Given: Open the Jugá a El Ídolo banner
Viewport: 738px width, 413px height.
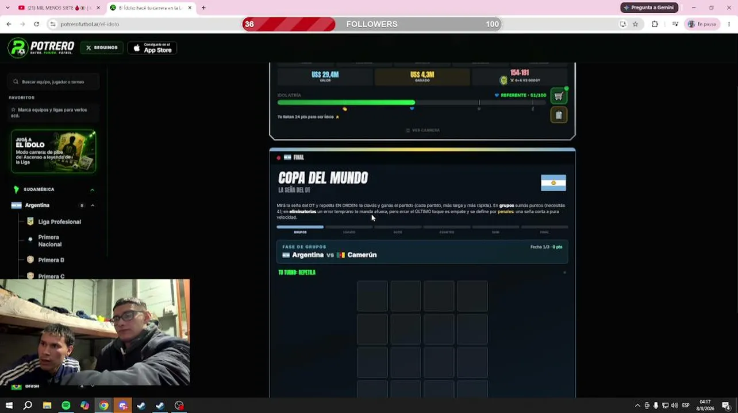Looking at the screenshot, I should [53, 151].
